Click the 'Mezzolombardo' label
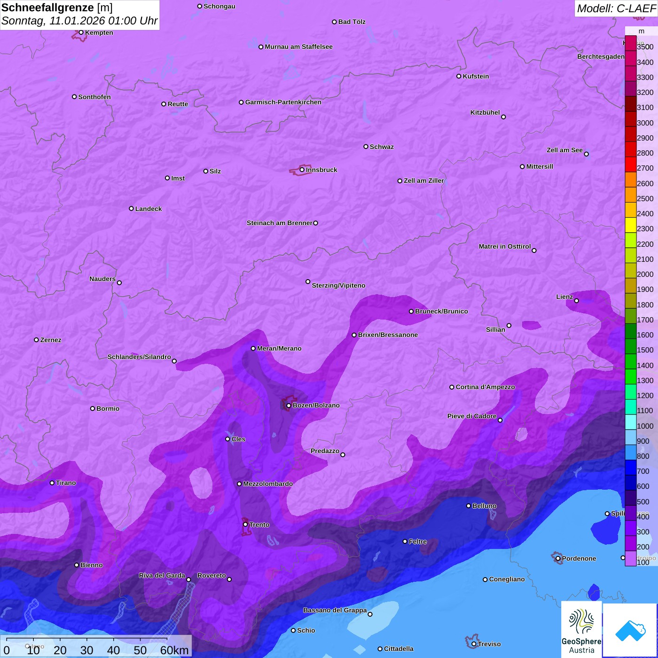Viewport: 658px width, 658px height. coord(268,484)
